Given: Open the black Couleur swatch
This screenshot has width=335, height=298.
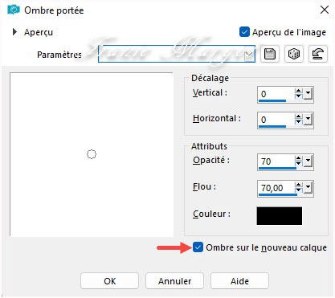Looking at the screenshot, I should click(x=280, y=215).
